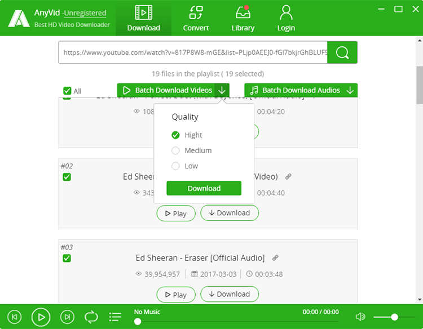Click the YouTube URL input field

point(193,52)
